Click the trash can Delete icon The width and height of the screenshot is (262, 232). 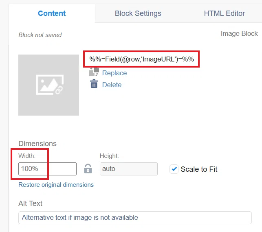(x=94, y=83)
